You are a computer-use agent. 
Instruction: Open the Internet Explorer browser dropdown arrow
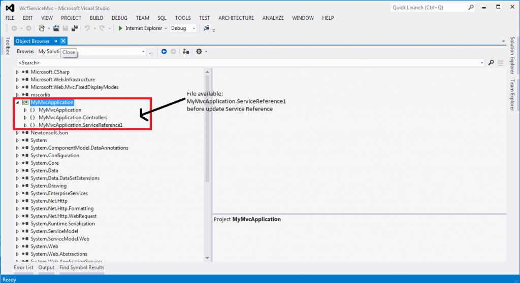point(166,28)
